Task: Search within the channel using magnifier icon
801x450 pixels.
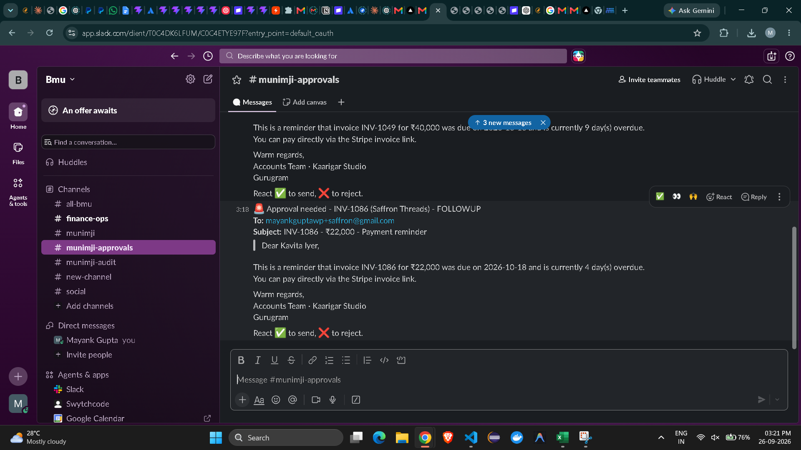Action: pos(767,79)
